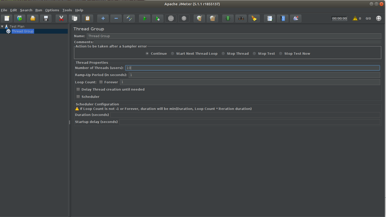Click the Stop test icon
Viewport: 386px width, 217px height.
coord(171,18)
